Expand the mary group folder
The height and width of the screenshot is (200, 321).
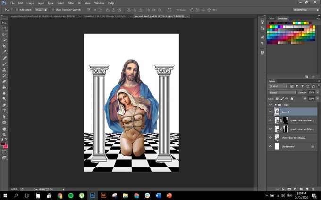pos(276,104)
